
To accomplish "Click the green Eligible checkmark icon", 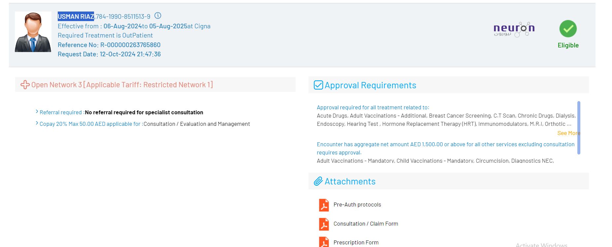I will pos(568,29).
